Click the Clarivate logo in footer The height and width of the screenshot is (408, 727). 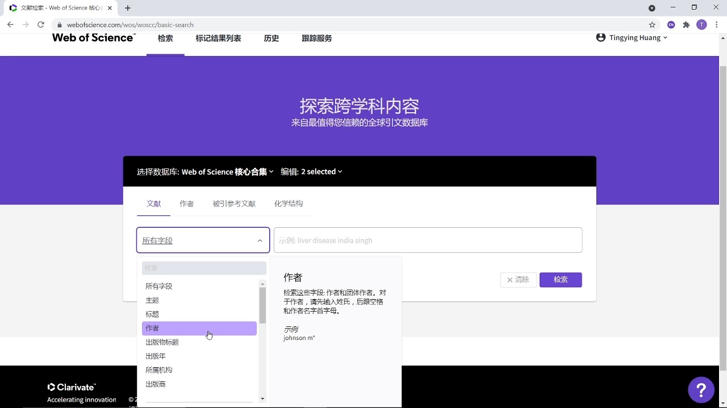[x=72, y=387]
